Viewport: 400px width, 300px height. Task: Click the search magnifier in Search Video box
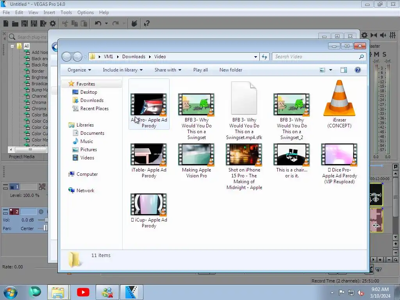pos(361,57)
